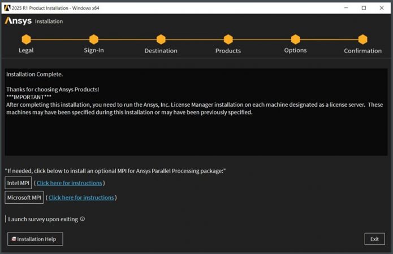The image size is (393, 254).
Task: Click 'Thanks for choosing Ansys Products!' text
Action: tap(53, 89)
